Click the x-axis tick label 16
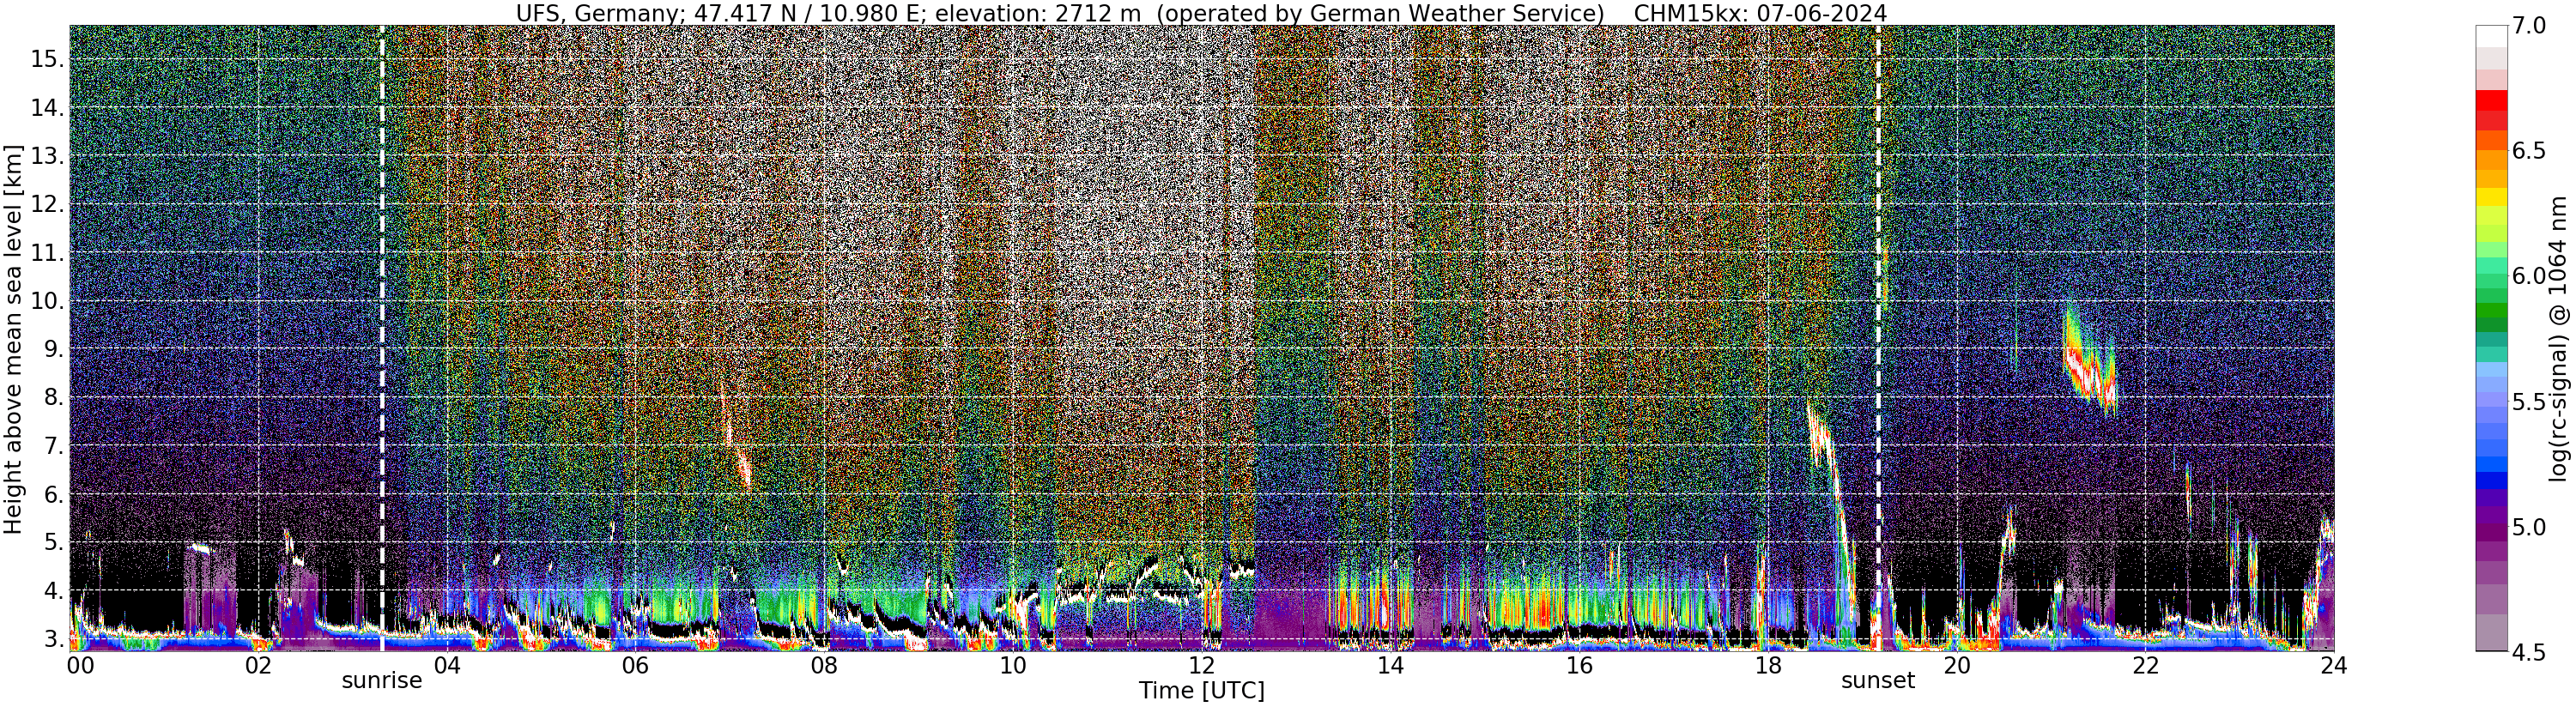 (1578, 666)
